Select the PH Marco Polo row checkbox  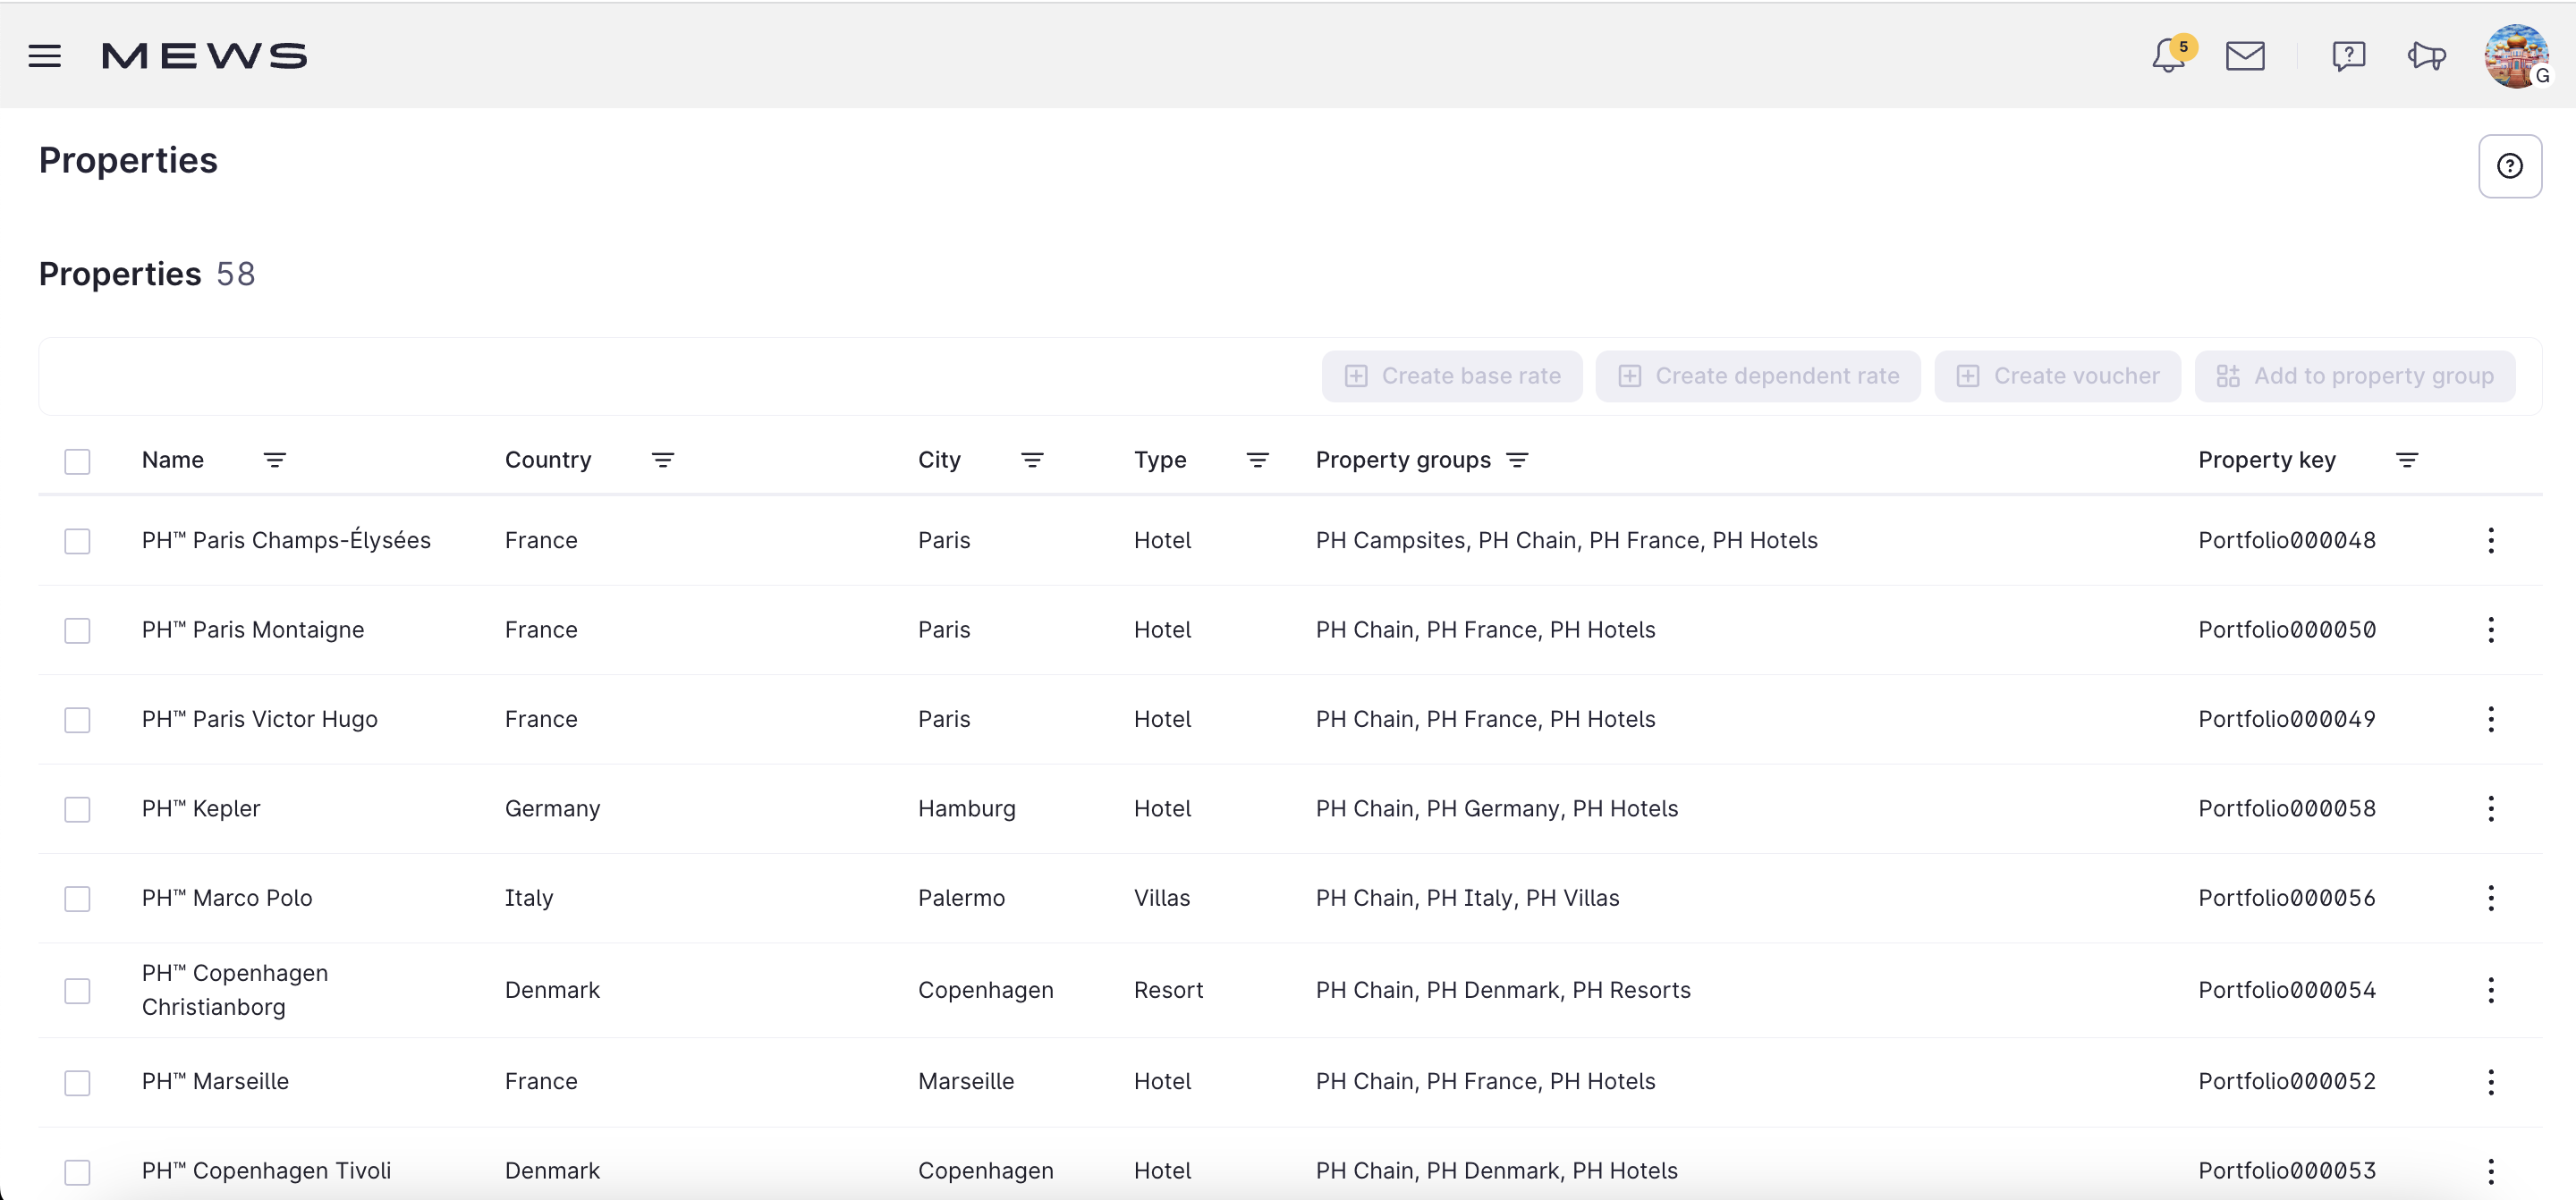click(77, 899)
